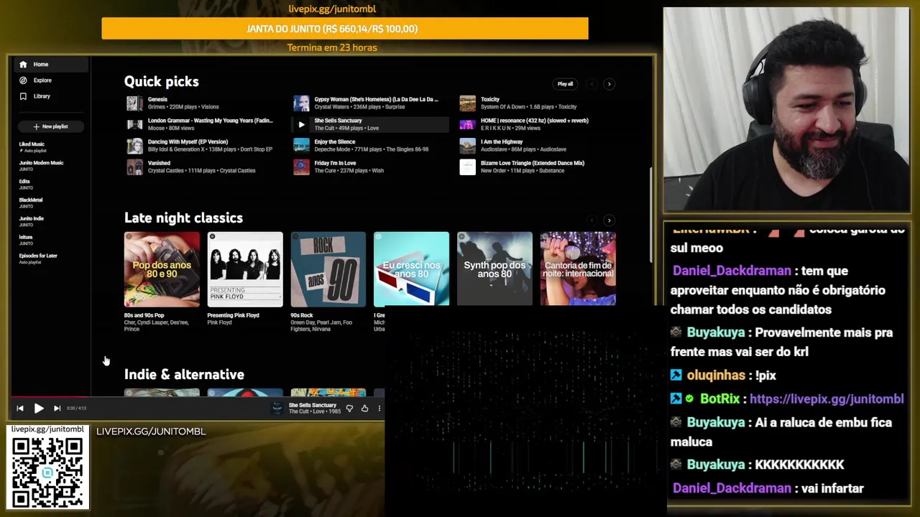The height and width of the screenshot is (517, 920).
Task: Play She Sells Sanctuary from Quick picks
Action: point(301,124)
